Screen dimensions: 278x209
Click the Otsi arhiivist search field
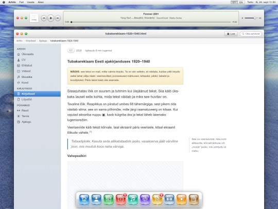tap(251, 34)
